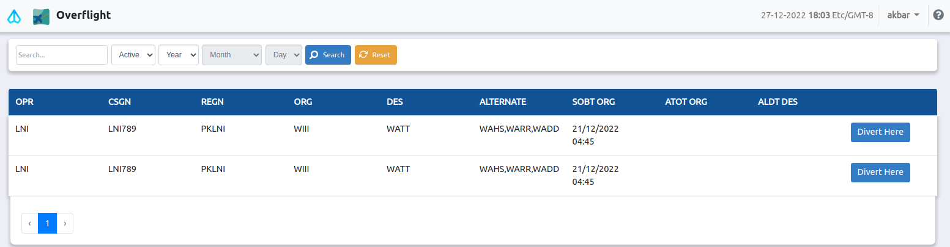Click the Overflight page title

tap(83, 15)
